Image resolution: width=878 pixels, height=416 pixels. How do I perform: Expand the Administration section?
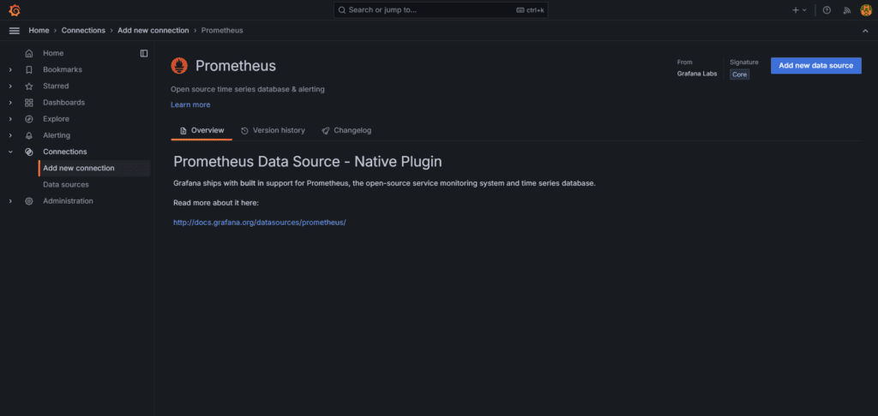tap(10, 201)
